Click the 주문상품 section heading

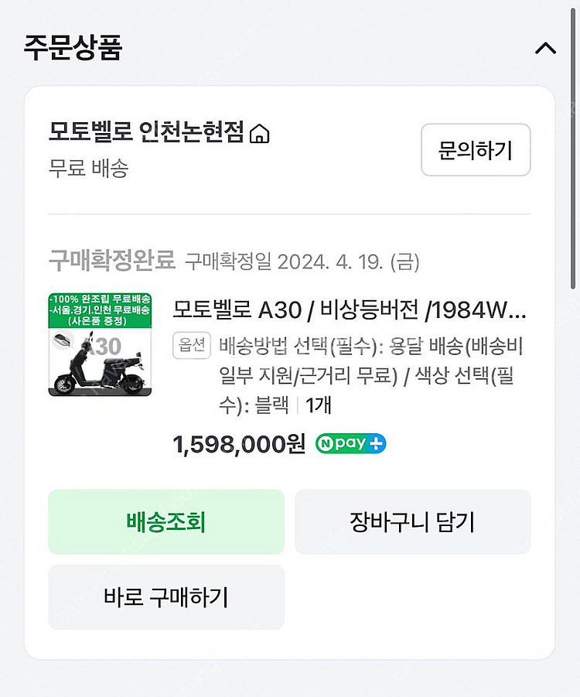tap(73, 47)
